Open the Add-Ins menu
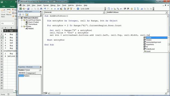 pyautogui.click(x=71, y=5)
